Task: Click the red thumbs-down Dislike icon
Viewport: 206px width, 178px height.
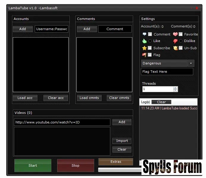Action: [175, 41]
